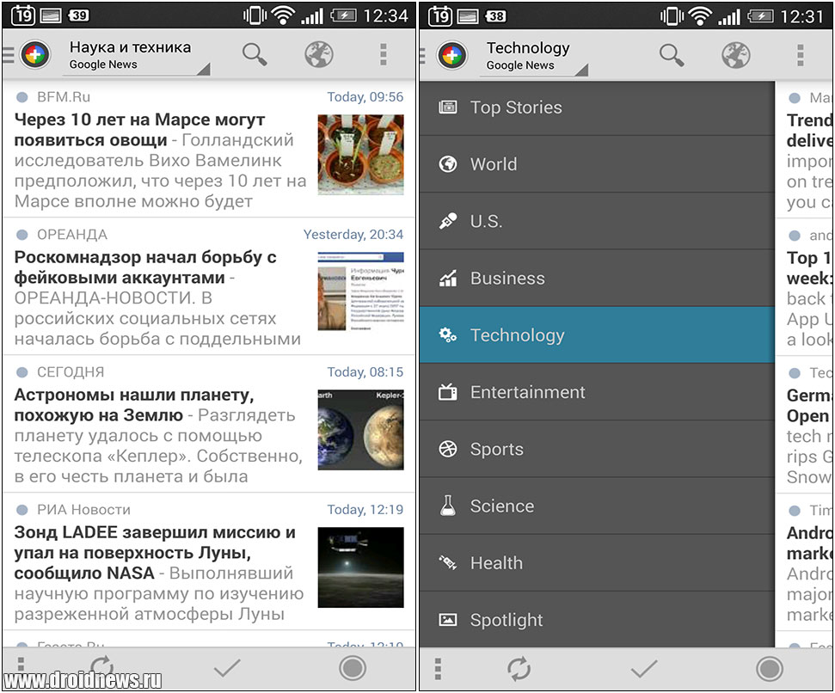This screenshot has height=693, width=835.
Task: Tap Google News app logo on left screen
Action: [34, 54]
